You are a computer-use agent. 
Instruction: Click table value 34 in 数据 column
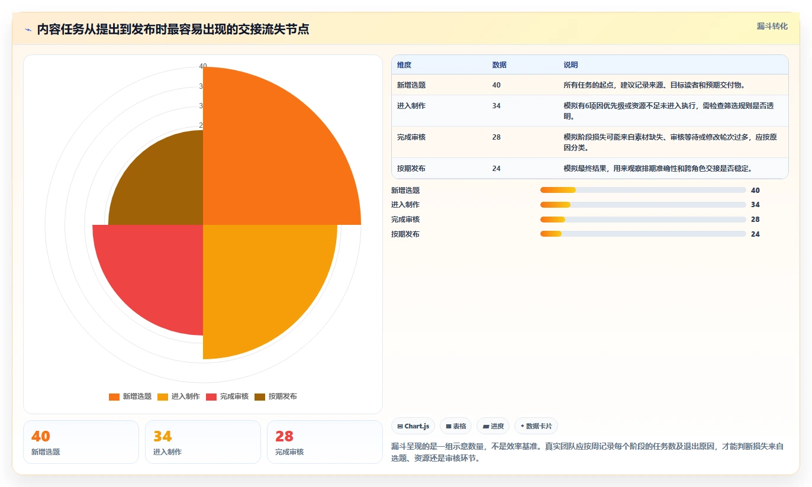tap(497, 106)
